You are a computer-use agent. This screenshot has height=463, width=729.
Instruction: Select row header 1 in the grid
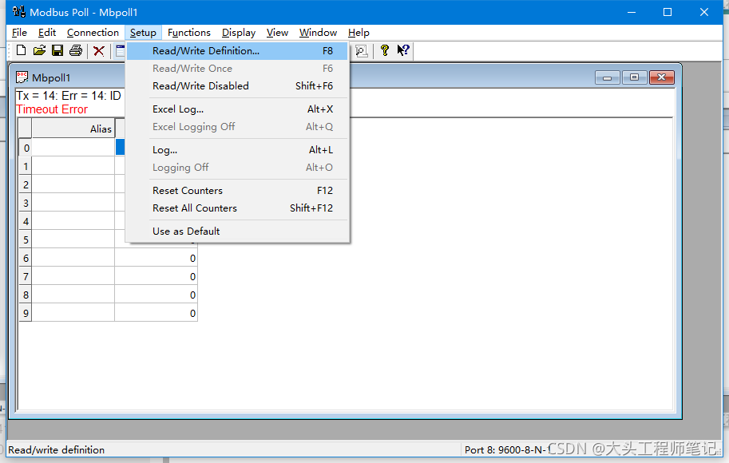[x=26, y=166]
